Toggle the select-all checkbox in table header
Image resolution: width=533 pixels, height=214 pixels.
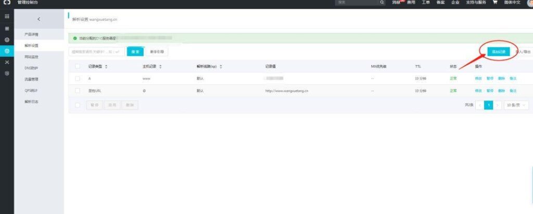pos(78,66)
